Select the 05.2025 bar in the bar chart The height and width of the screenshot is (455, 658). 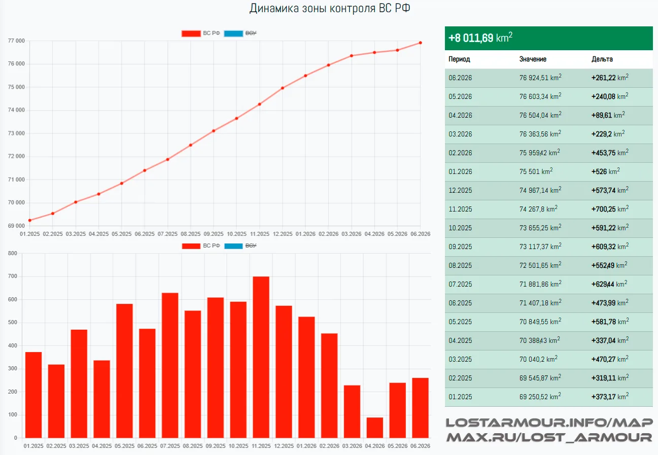(125, 371)
